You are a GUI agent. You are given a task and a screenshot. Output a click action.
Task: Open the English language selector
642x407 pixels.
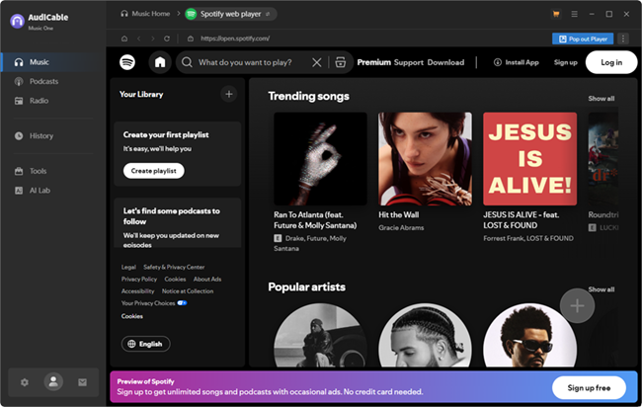pyautogui.click(x=146, y=344)
